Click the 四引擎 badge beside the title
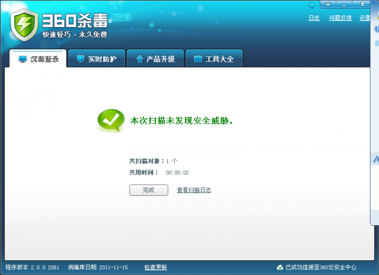Screen dimensions: 379x275 [x=122, y=17]
